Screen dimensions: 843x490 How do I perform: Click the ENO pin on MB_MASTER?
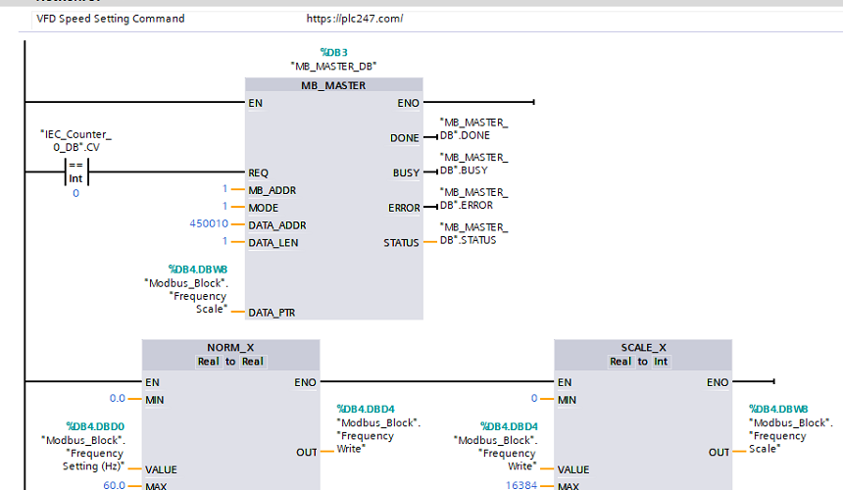pyautogui.click(x=408, y=103)
